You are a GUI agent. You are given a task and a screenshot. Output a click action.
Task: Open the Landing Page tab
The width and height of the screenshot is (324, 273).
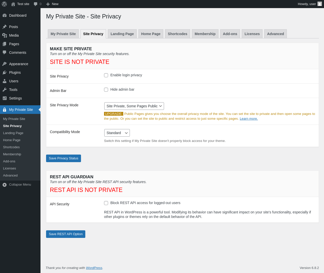point(122,34)
